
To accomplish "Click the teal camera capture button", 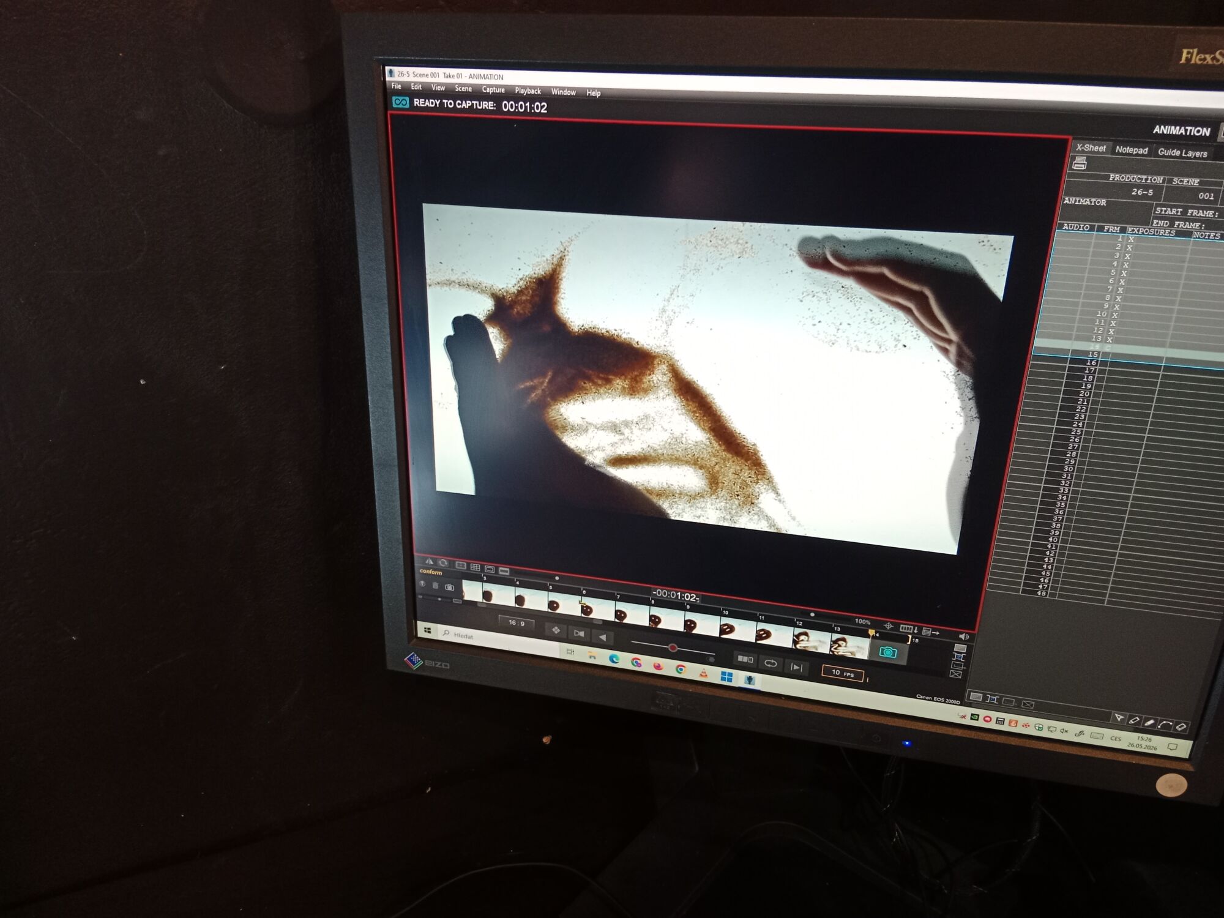I will 888,652.
